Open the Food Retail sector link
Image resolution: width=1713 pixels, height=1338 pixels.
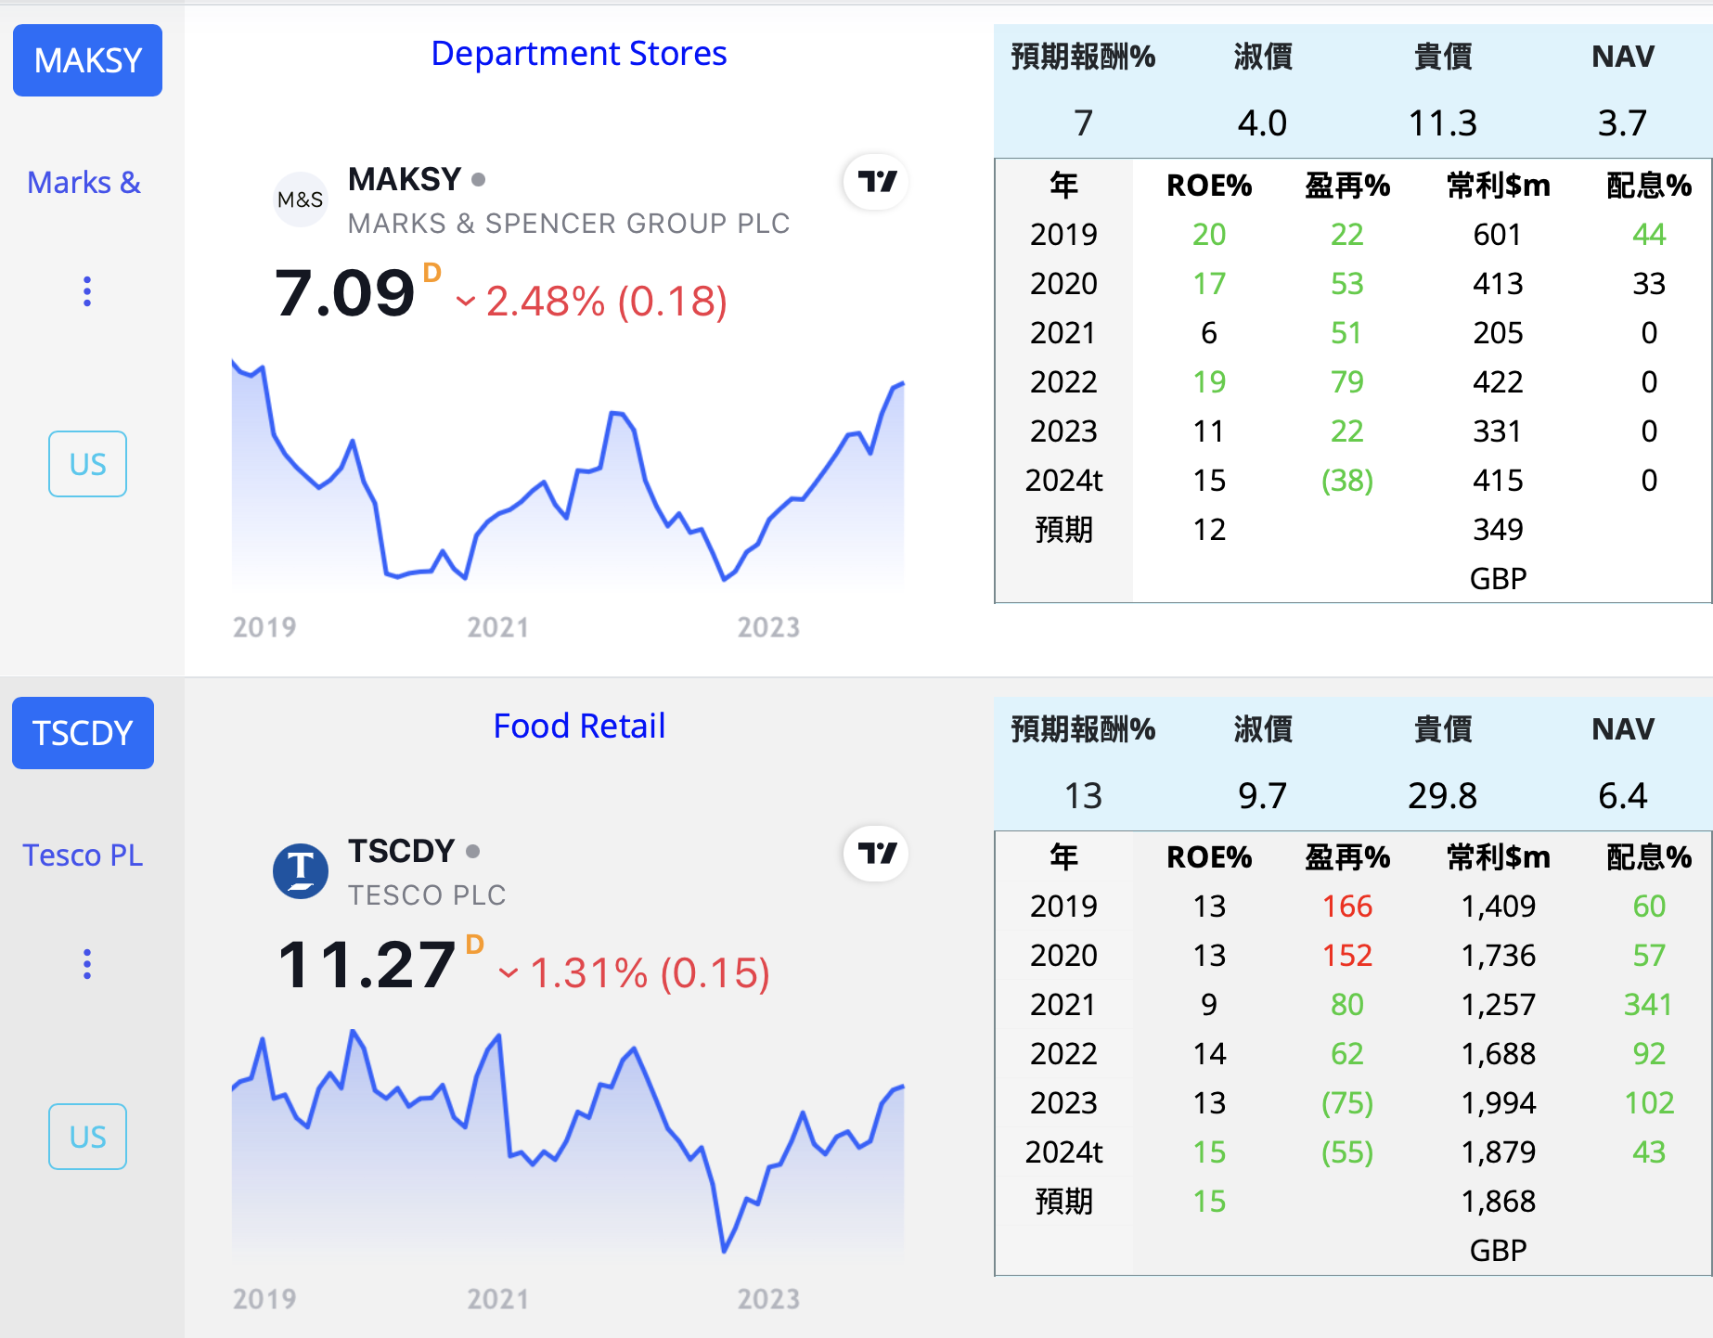(x=579, y=726)
